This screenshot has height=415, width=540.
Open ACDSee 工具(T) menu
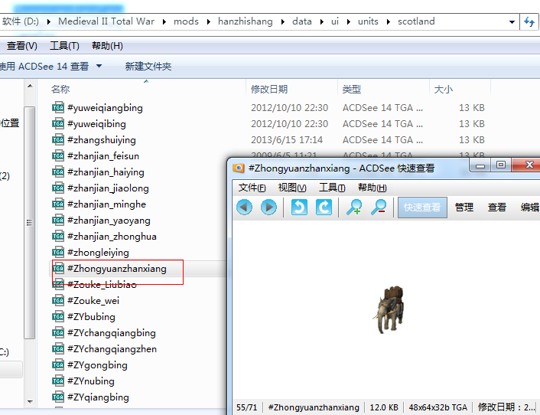[x=332, y=188]
